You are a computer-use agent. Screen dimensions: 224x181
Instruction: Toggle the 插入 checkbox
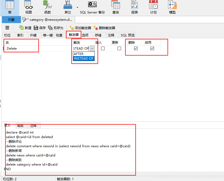point(103,49)
